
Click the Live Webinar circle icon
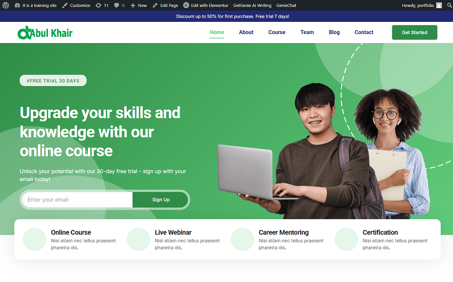[x=139, y=239]
